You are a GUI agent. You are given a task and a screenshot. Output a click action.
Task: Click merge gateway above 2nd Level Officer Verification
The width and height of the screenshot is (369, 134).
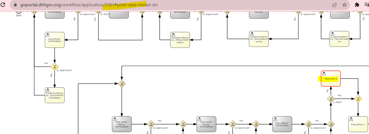pyautogui.click(x=122, y=84)
